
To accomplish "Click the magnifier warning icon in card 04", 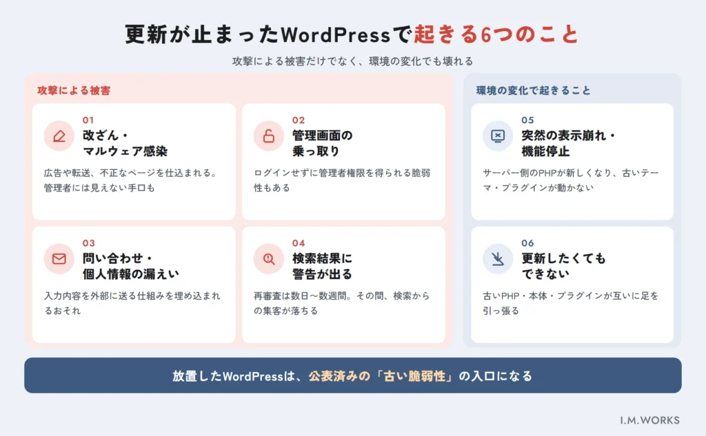I will [x=269, y=259].
